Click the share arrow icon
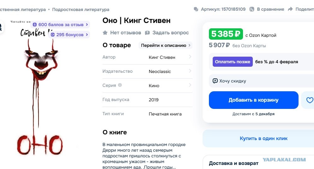Screen dimensions: 314x169 tap(290, 9)
